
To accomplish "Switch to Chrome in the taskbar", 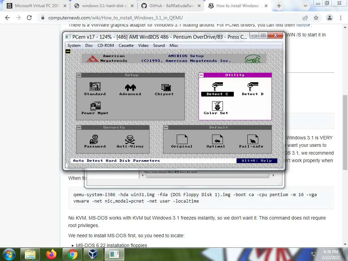I will [x=72, y=254].
